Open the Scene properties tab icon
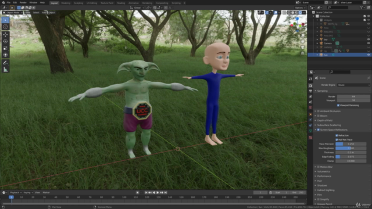This screenshot has width=372, height=209. coord(310,102)
